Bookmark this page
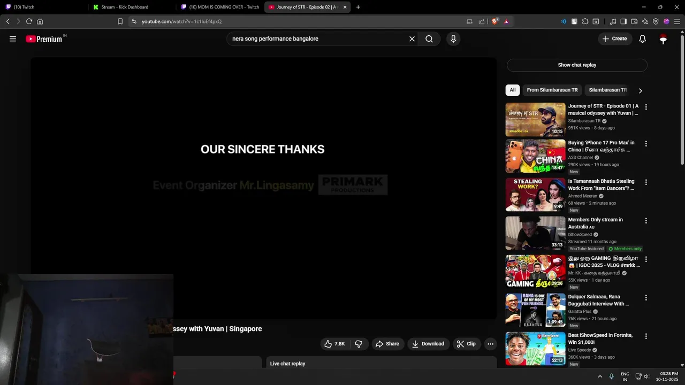The height and width of the screenshot is (385, 685). click(x=120, y=21)
